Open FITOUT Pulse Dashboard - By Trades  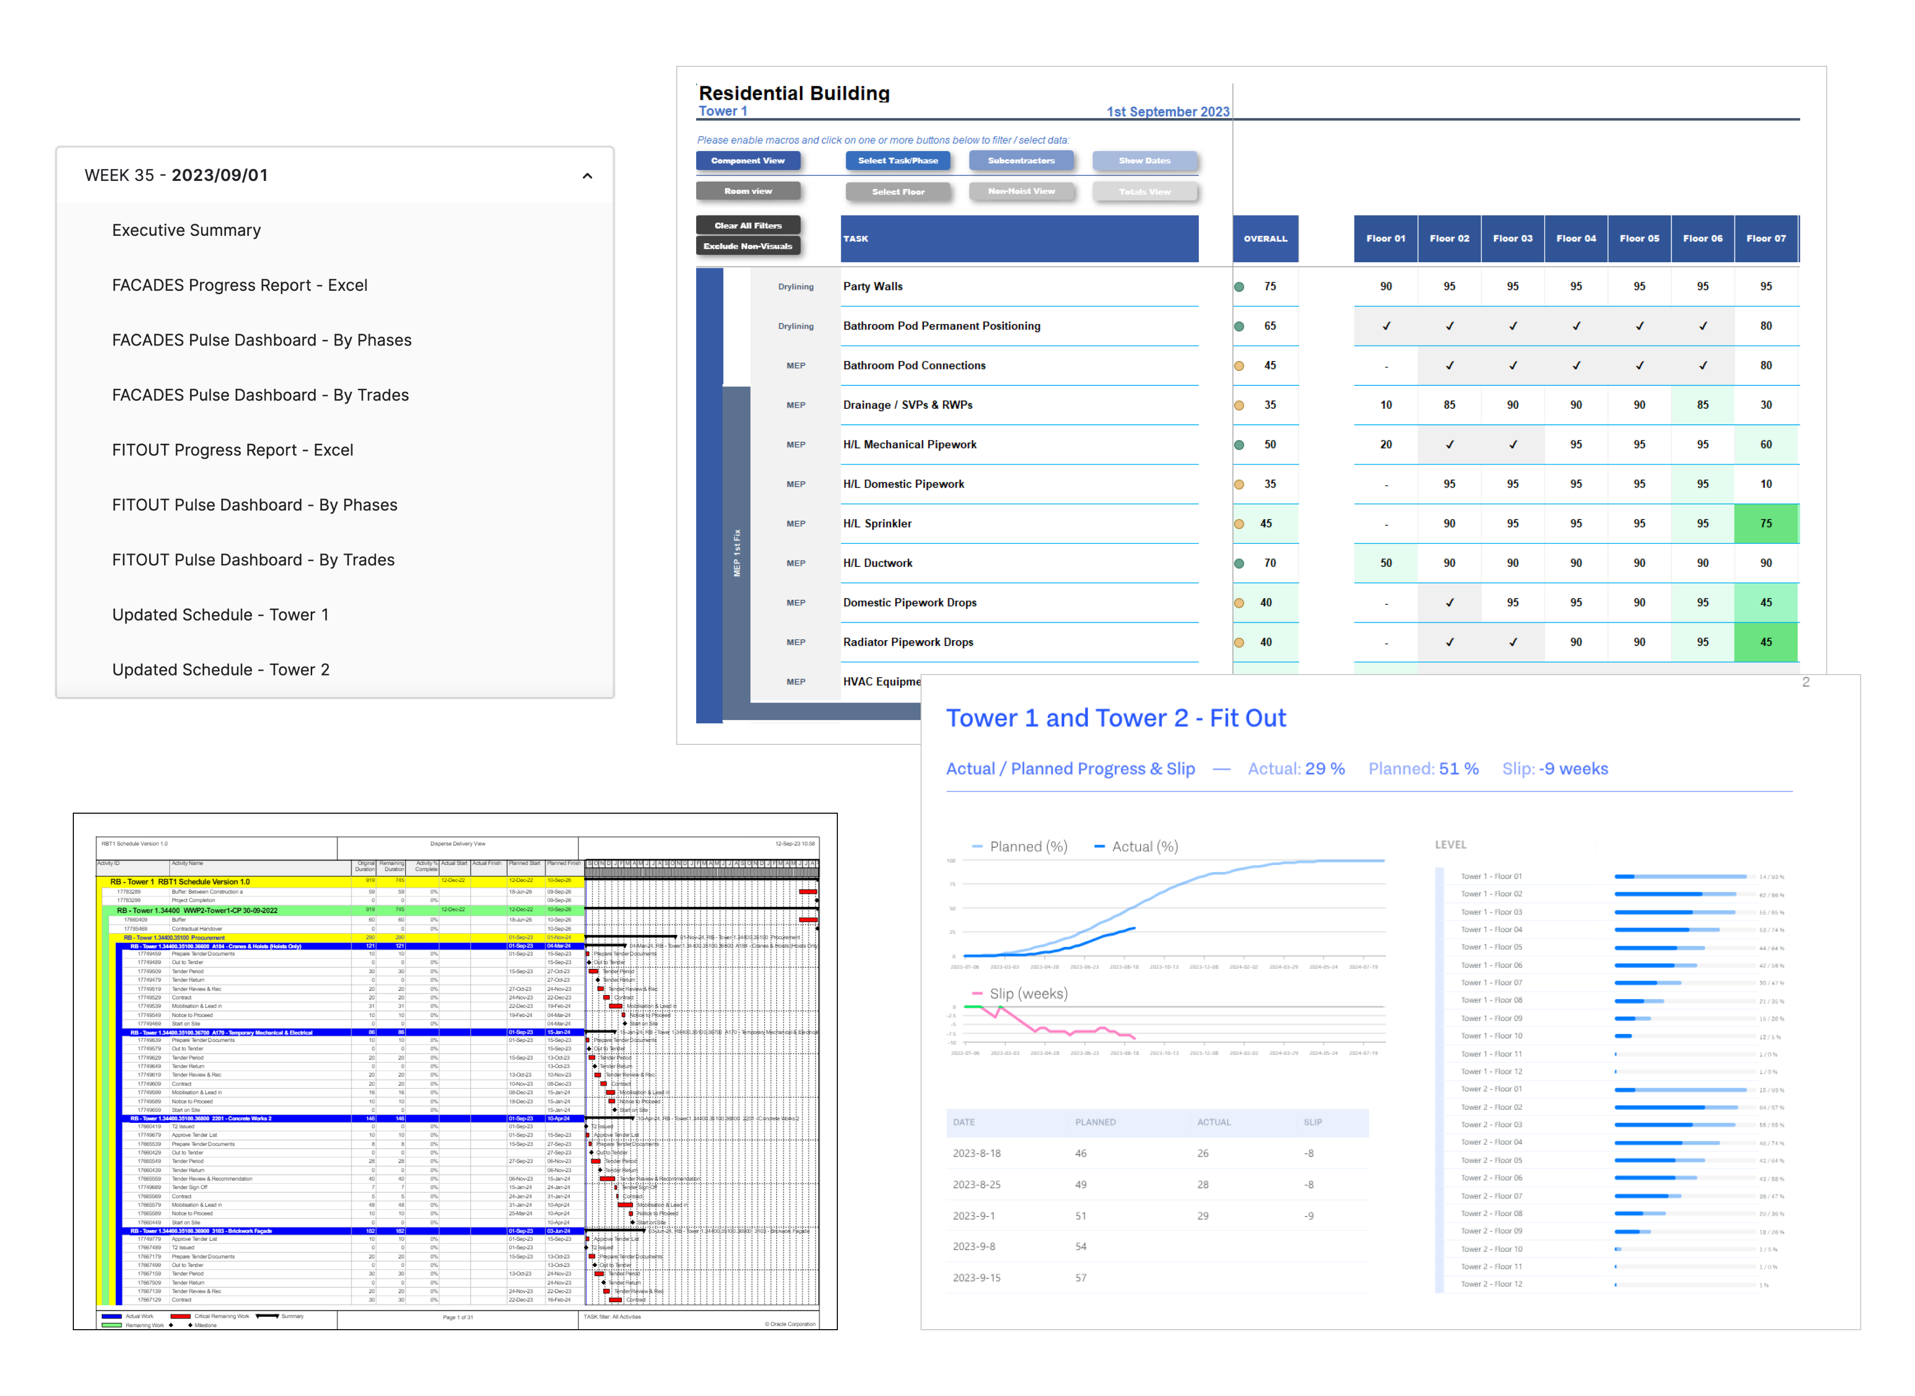tap(253, 560)
